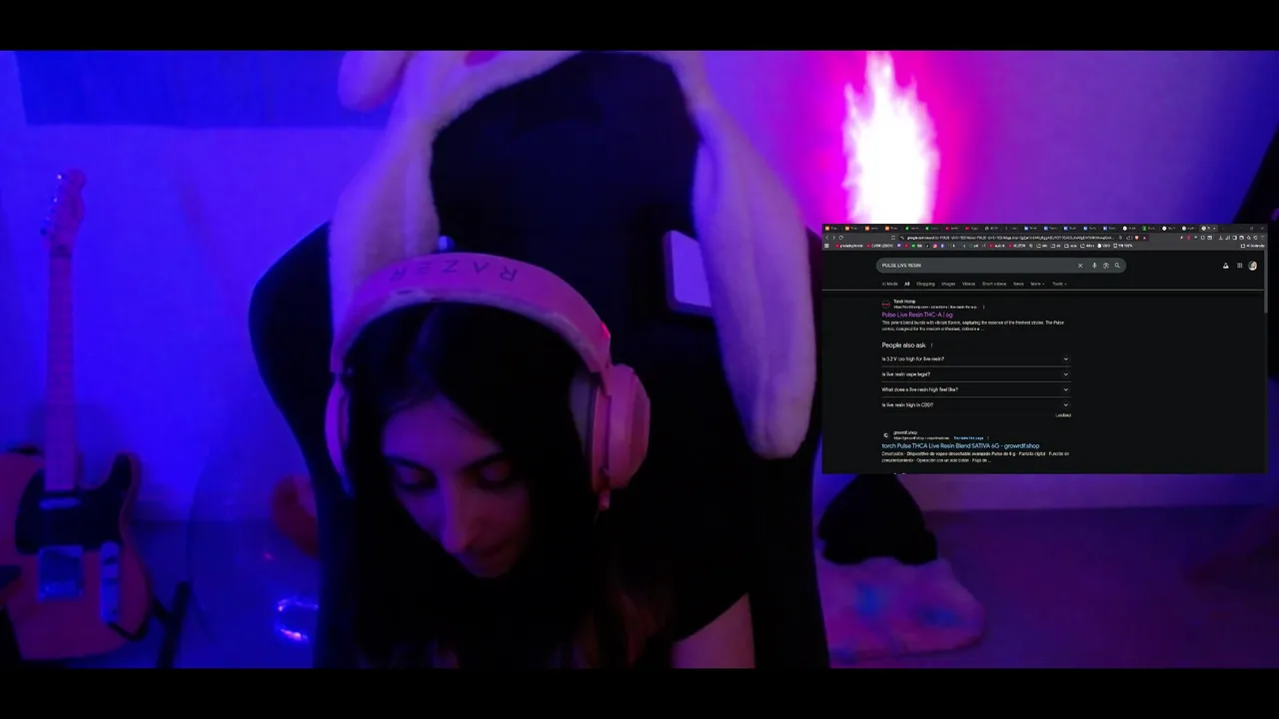Image resolution: width=1279 pixels, height=719 pixels.
Task: Switch to the AI Mode search tab
Action: [889, 284]
